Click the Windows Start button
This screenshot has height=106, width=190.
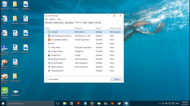coord(3,103)
